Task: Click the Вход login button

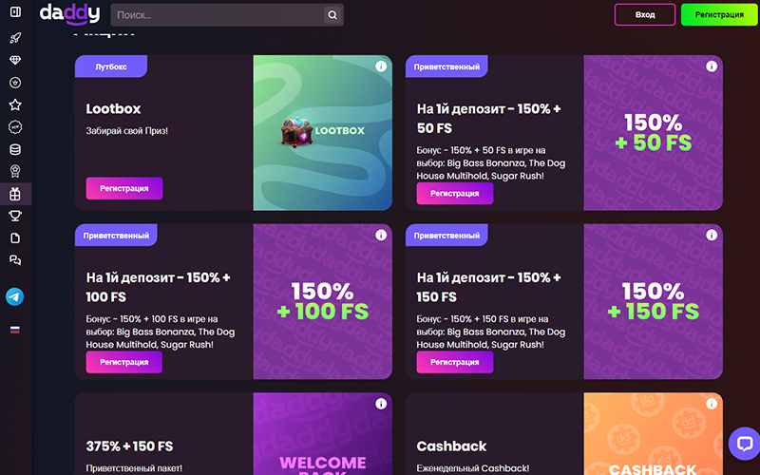Action: pyautogui.click(x=645, y=14)
